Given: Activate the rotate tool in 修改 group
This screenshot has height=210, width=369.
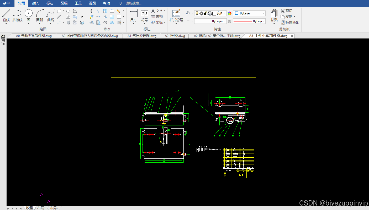Looking at the screenshot, I should tap(105, 23).
